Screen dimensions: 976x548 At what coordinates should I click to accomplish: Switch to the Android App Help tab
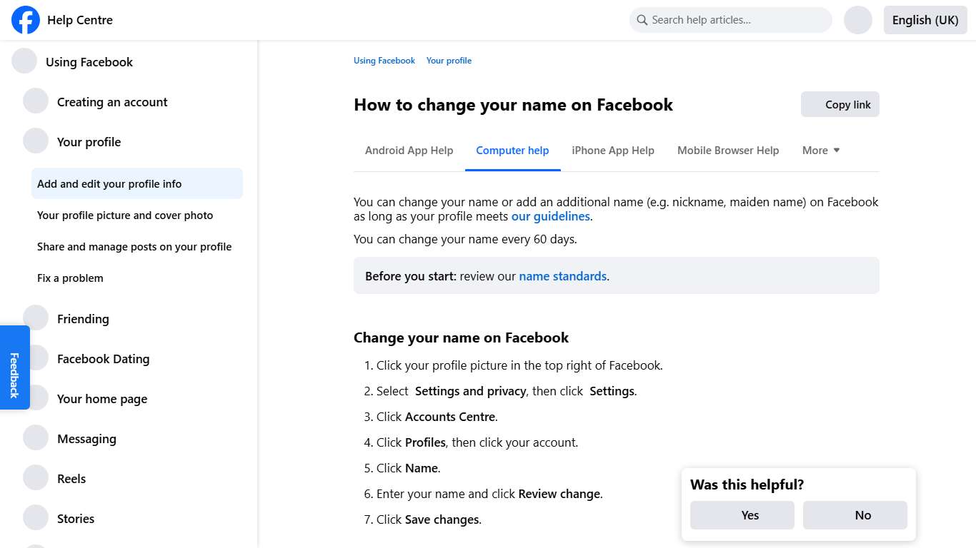(409, 150)
